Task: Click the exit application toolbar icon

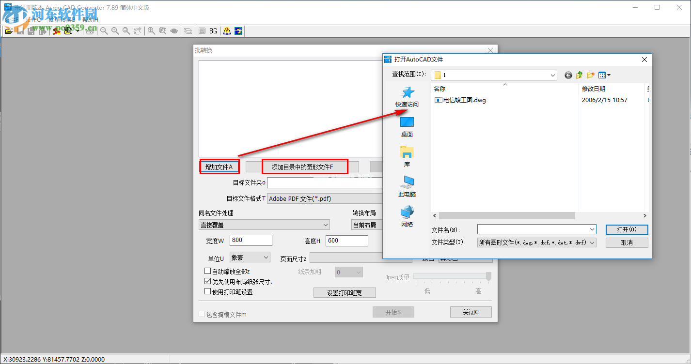Action: (x=238, y=31)
